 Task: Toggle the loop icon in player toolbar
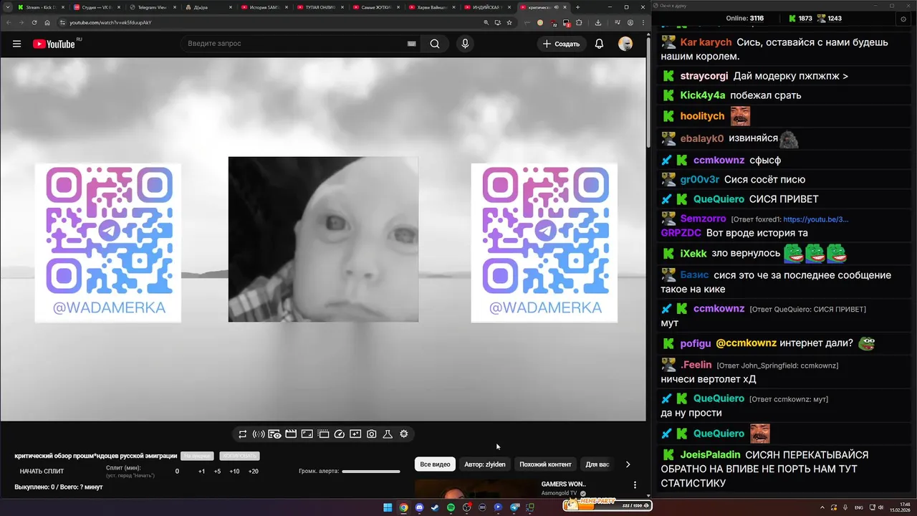pyautogui.click(x=243, y=434)
